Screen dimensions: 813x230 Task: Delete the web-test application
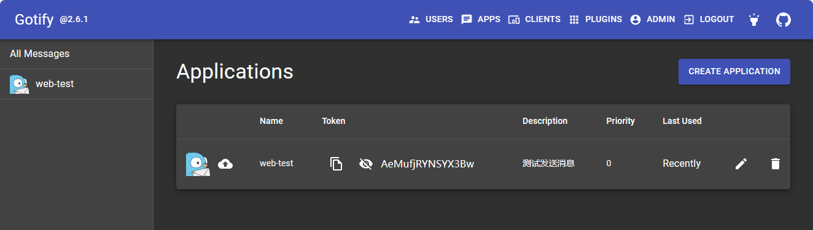[x=776, y=164]
